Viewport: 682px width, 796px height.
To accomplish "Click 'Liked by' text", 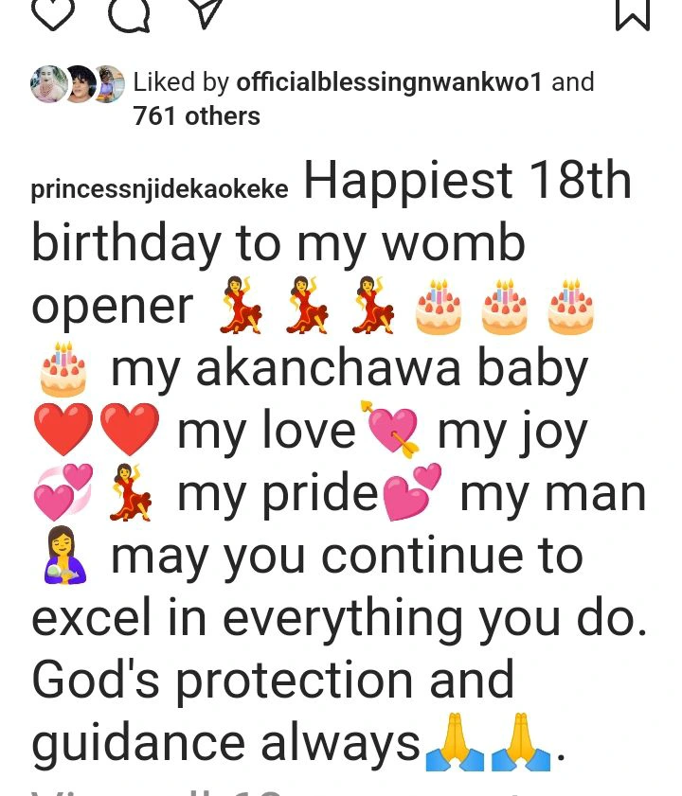I will tap(181, 82).
